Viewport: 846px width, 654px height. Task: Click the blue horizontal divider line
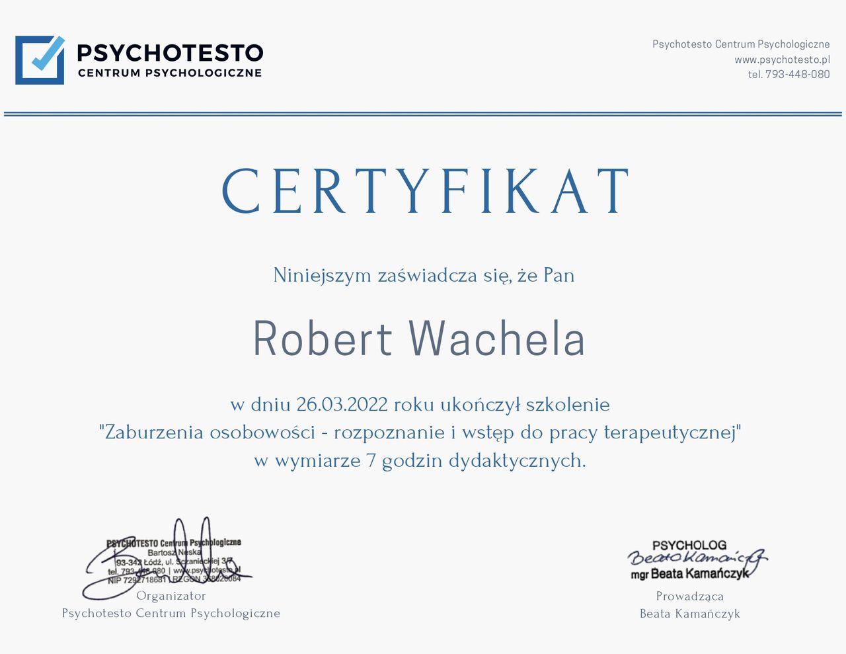coord(423,114)
